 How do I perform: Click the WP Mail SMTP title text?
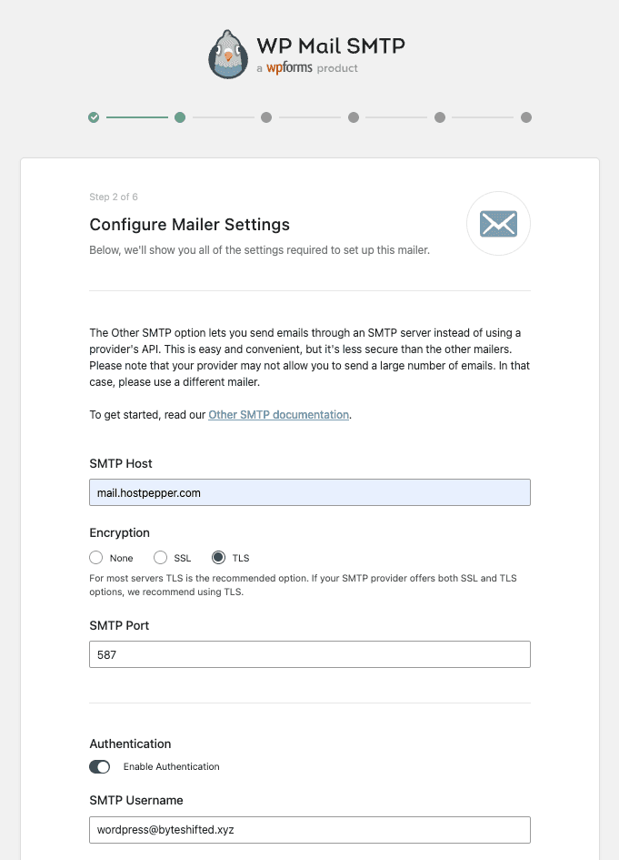pyautogui.click(x=331, y=46)
